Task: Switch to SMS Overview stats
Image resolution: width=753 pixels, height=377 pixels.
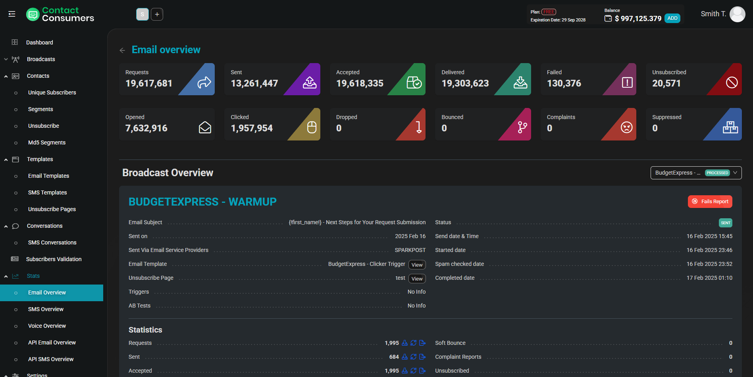Action: tap(46, 309)
